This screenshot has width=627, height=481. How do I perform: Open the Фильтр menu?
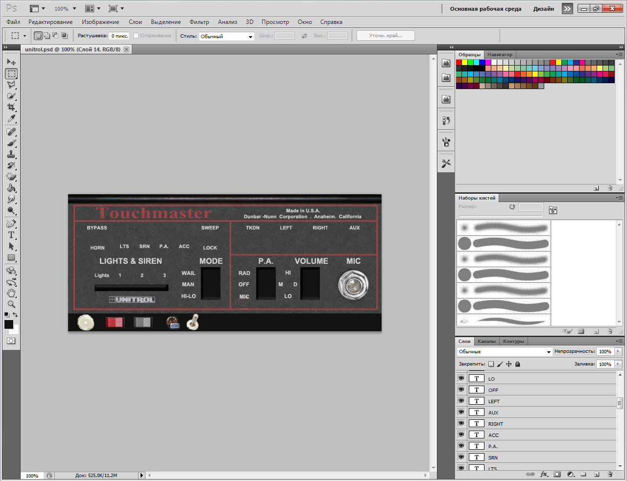click(199, 22)
